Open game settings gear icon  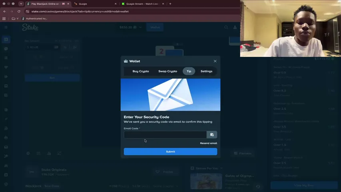coord(28,154)
